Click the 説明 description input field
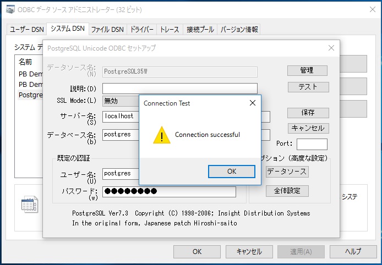Image resolution: width=382 pixels, height=265 pixels. point(180,89)
